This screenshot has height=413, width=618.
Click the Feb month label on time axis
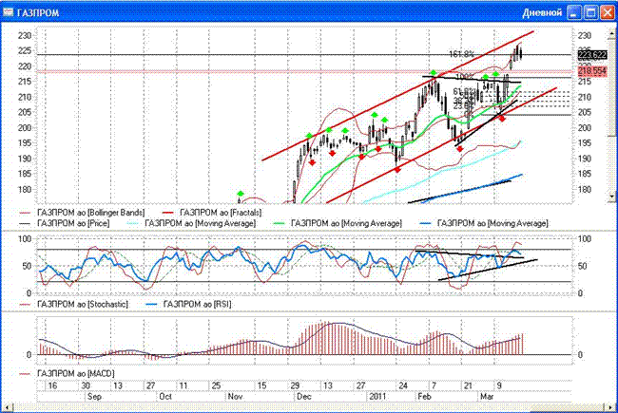pos(424,396)
